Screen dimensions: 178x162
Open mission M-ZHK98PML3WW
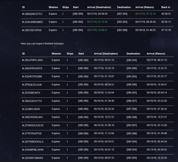[x=33, y=150]
